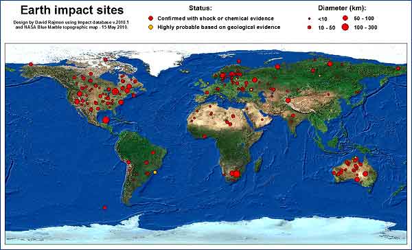
Task: Click the yellow probable marker in Brazil
Action: point(155,172)
